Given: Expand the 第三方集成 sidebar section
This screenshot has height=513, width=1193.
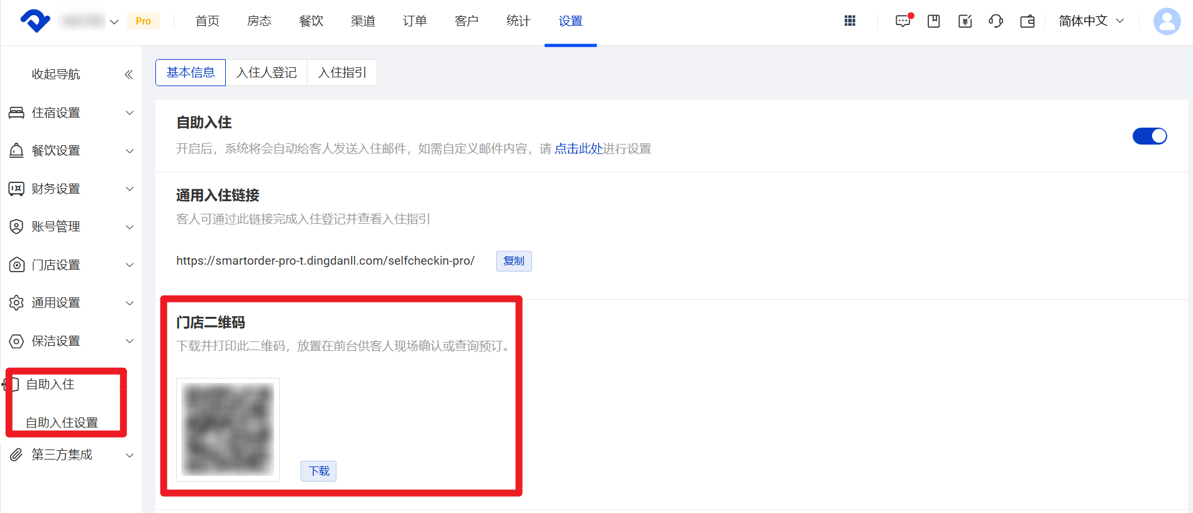Looking at the screenshot, I should point(70,455).
